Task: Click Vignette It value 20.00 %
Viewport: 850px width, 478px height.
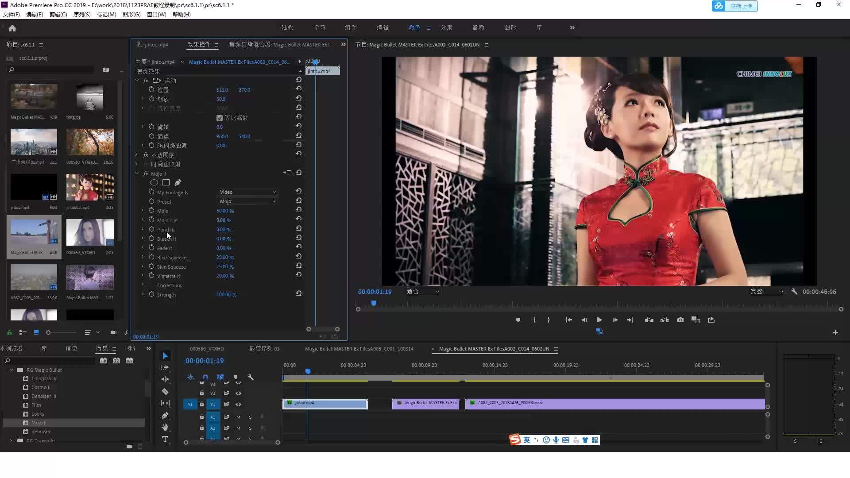Action: (225, 276)
